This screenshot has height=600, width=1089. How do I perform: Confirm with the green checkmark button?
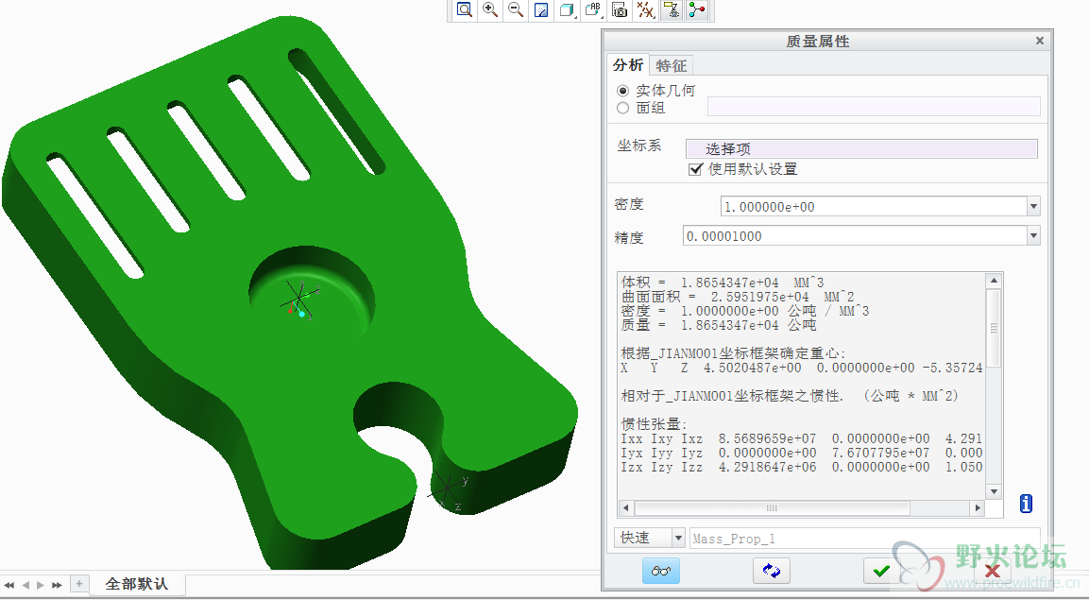point(881,571)
